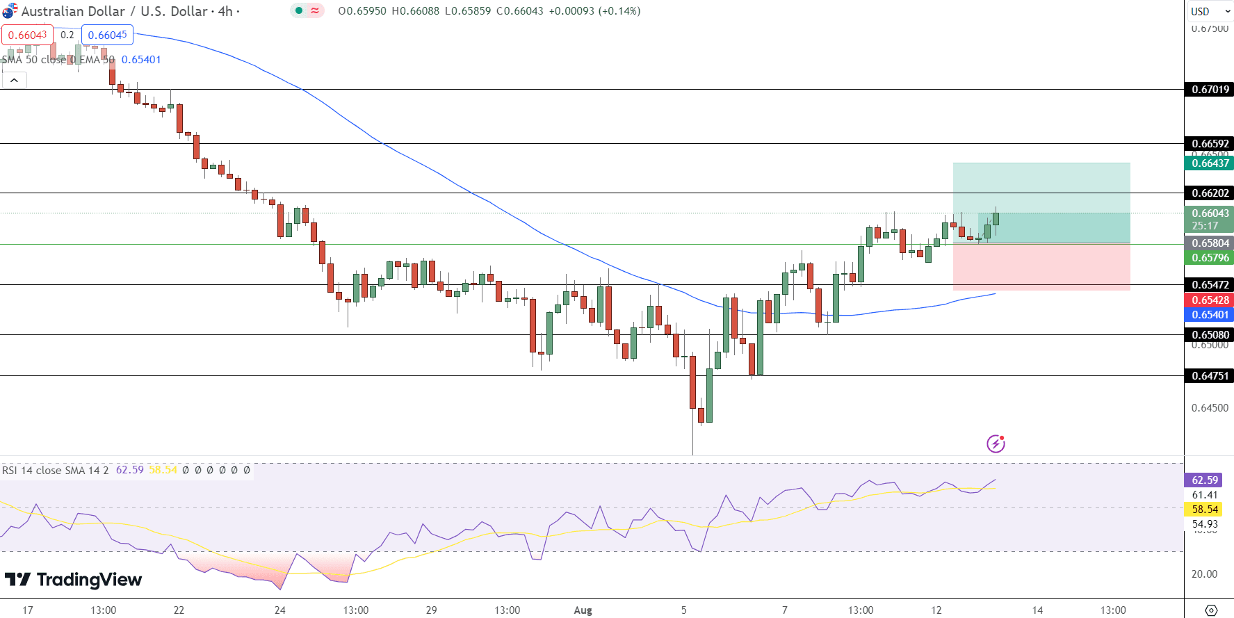Open the USD currency dropdown

[x=1210, y=11]
